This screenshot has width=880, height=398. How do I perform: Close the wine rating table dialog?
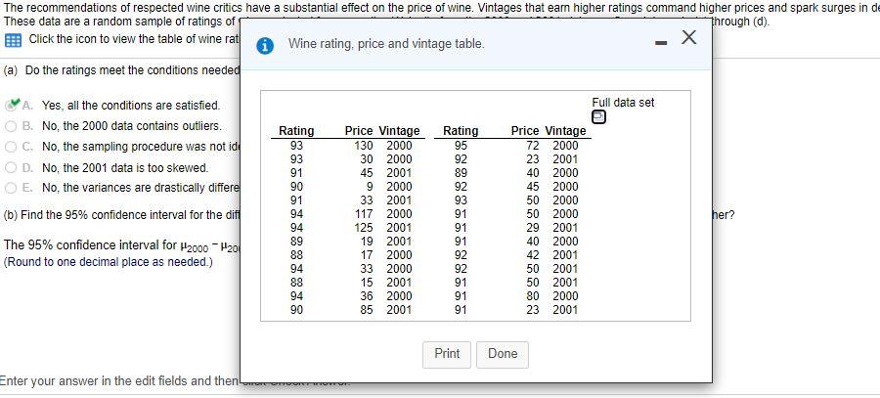(x=689, y=37)
